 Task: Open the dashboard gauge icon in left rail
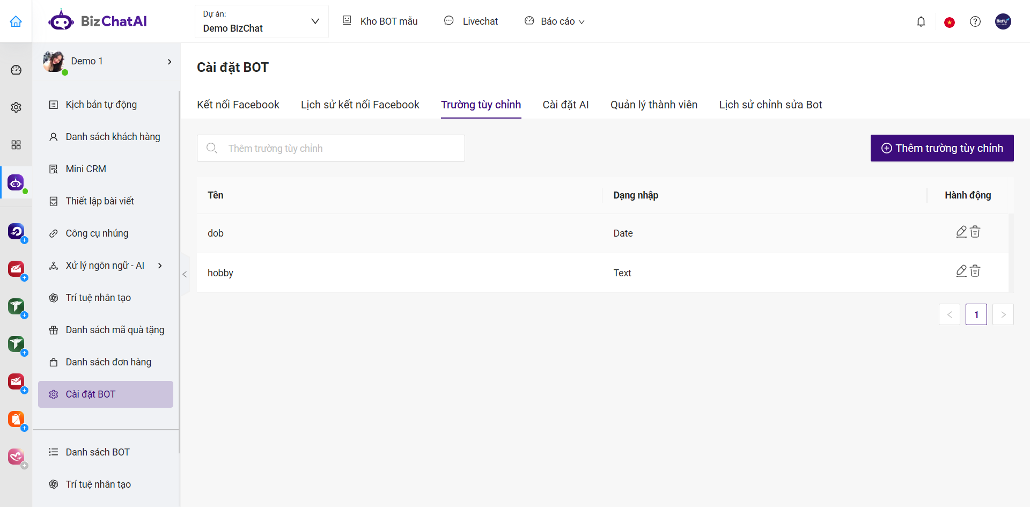16,70
